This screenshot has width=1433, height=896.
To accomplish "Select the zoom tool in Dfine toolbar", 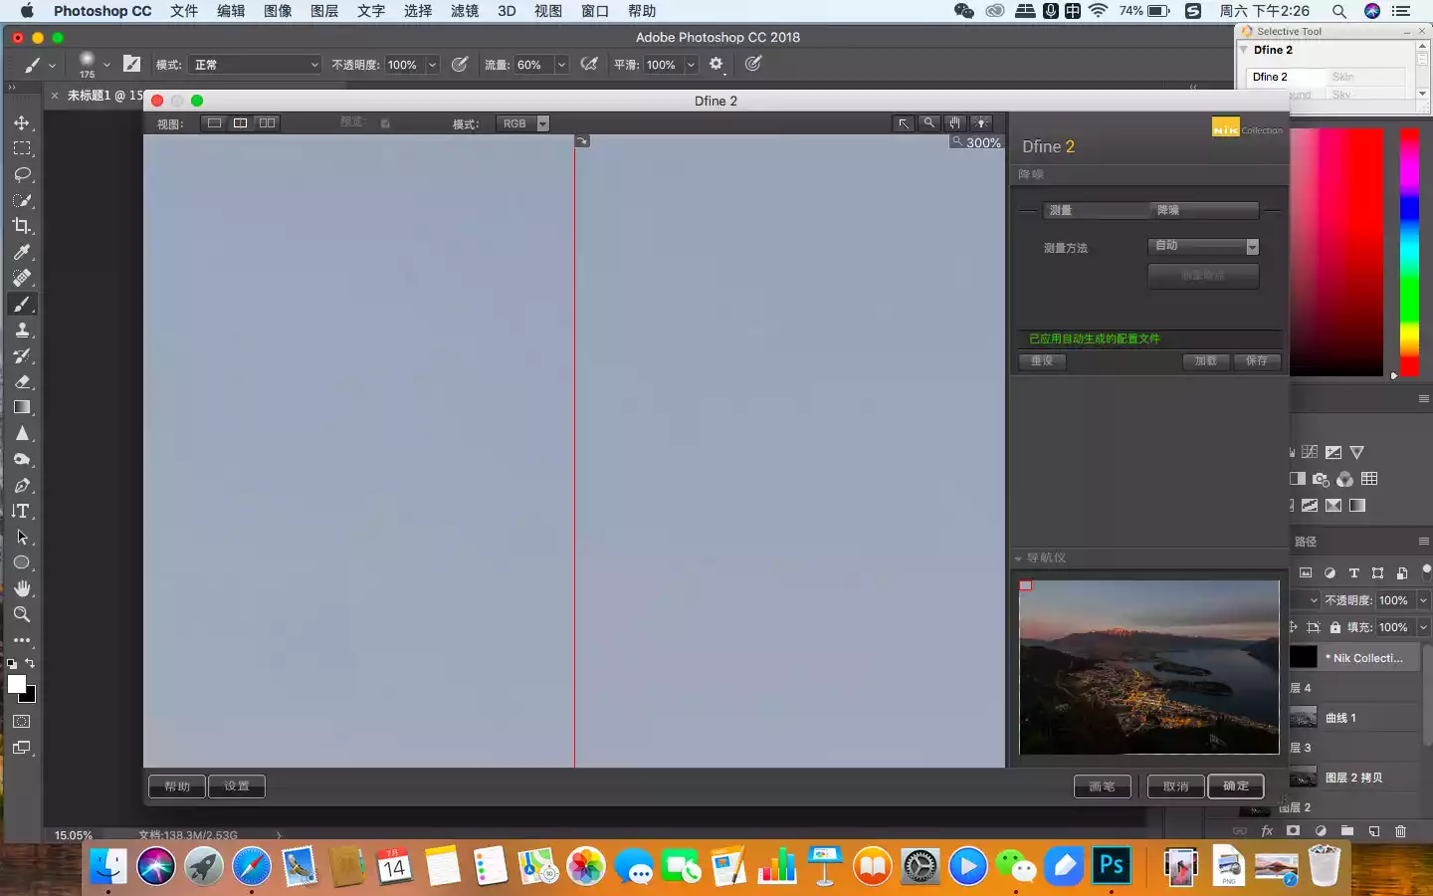I will click(928, 123).
